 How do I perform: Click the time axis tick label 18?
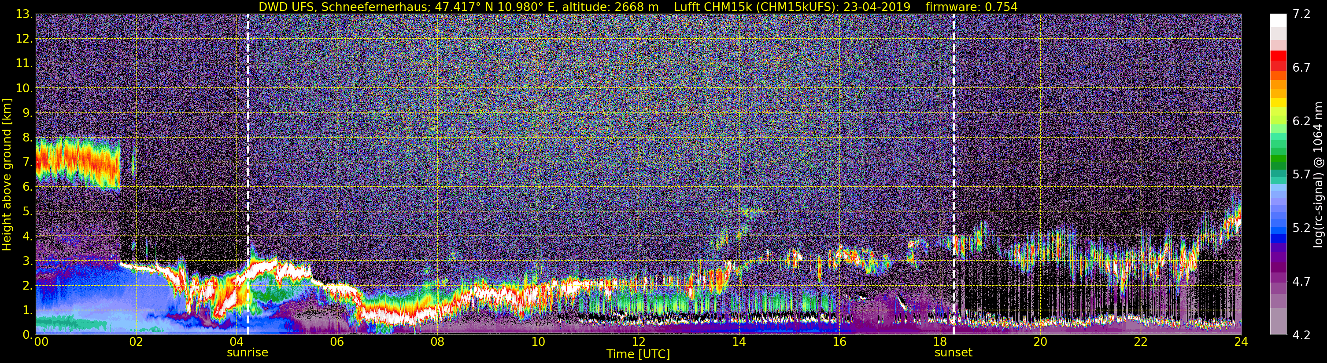[x=939, y=342]
